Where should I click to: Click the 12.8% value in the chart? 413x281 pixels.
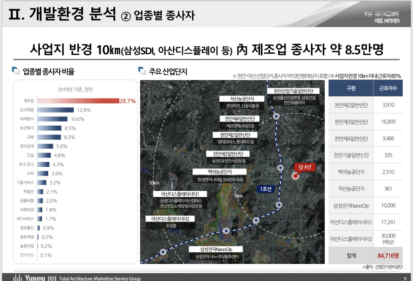tap(84, 110)
